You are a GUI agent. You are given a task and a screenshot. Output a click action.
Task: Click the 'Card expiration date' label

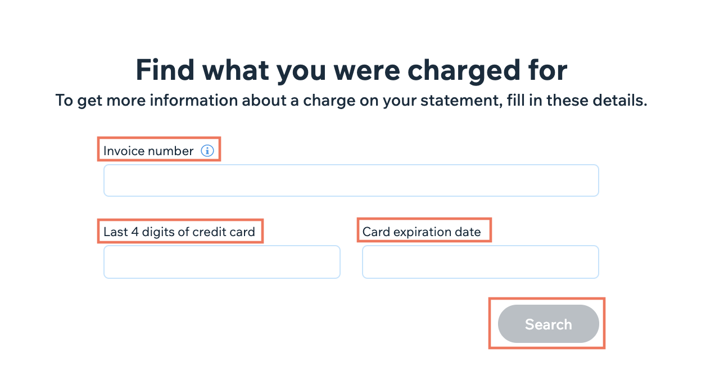[x=422, y=232]
